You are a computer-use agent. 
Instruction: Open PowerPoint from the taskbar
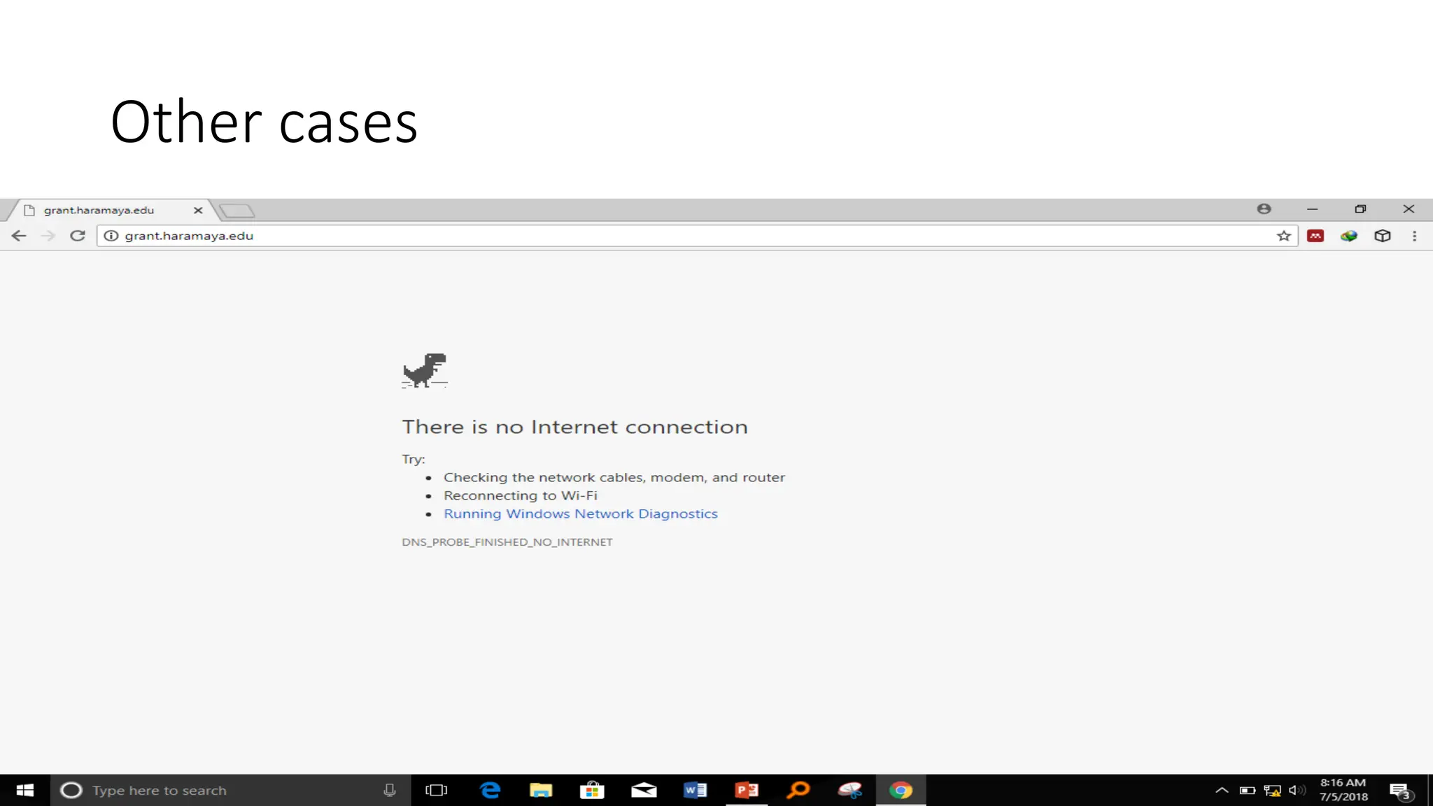tap(747, 790)
